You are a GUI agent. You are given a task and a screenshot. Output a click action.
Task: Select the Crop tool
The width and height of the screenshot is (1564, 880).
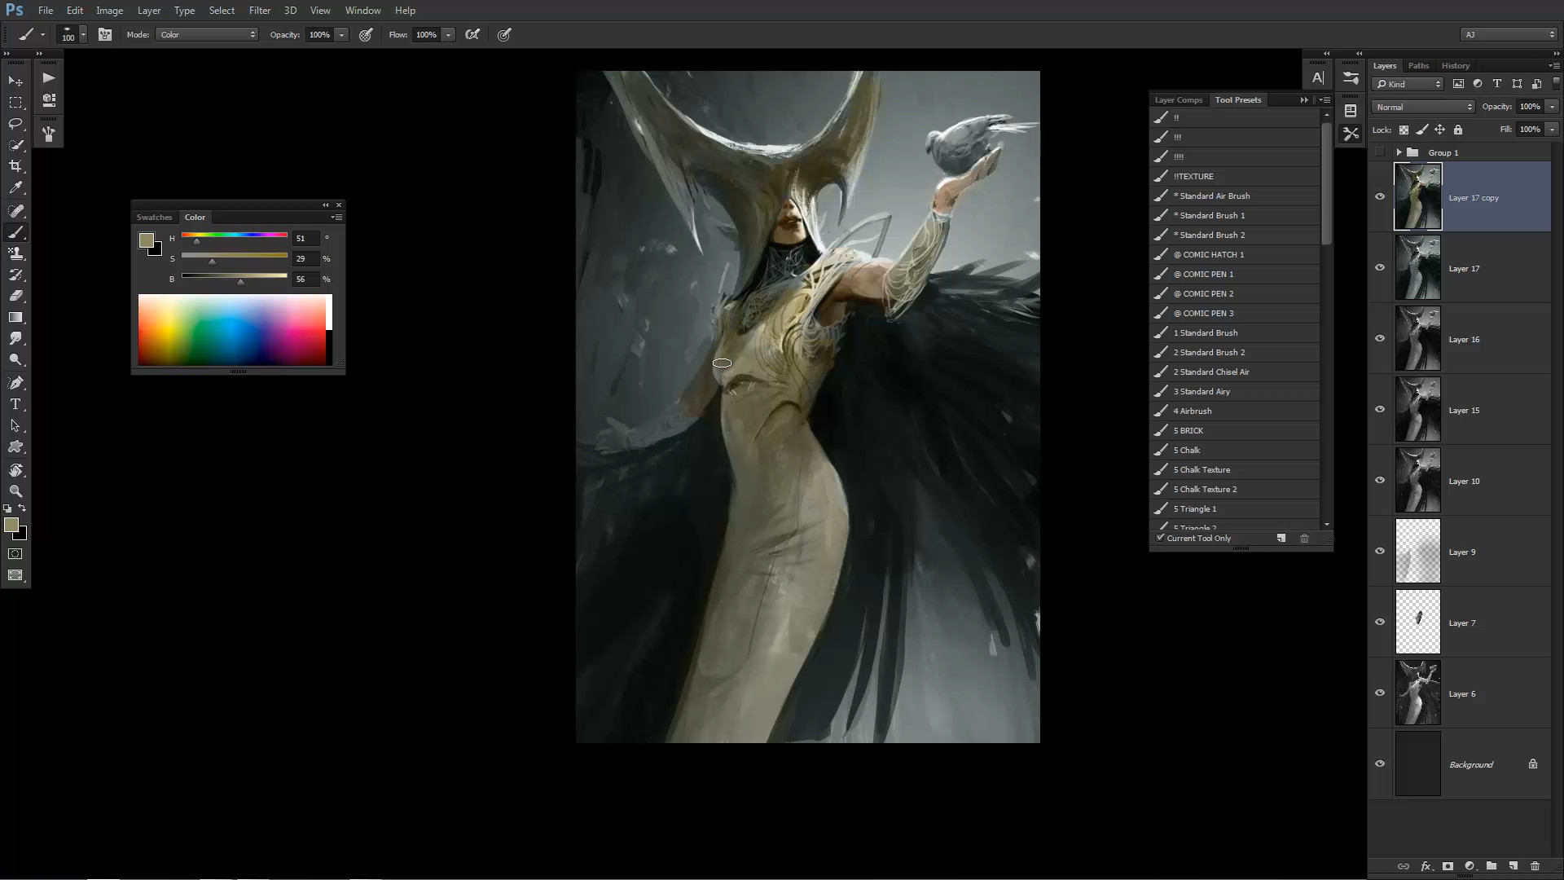[15, 166]
